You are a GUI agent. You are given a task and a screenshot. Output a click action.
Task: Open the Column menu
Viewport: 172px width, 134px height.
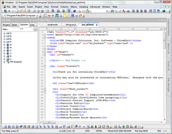click(64, 7)
